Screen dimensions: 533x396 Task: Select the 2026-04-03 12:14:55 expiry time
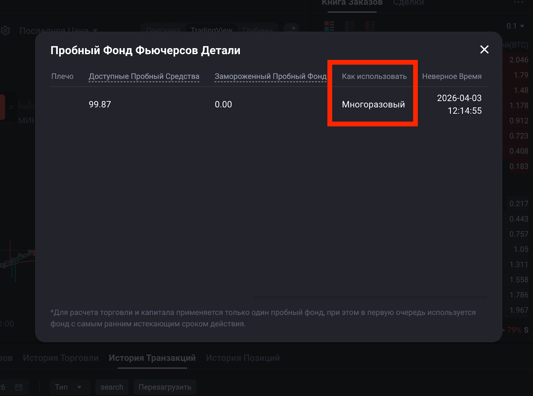tap(459, 104)
